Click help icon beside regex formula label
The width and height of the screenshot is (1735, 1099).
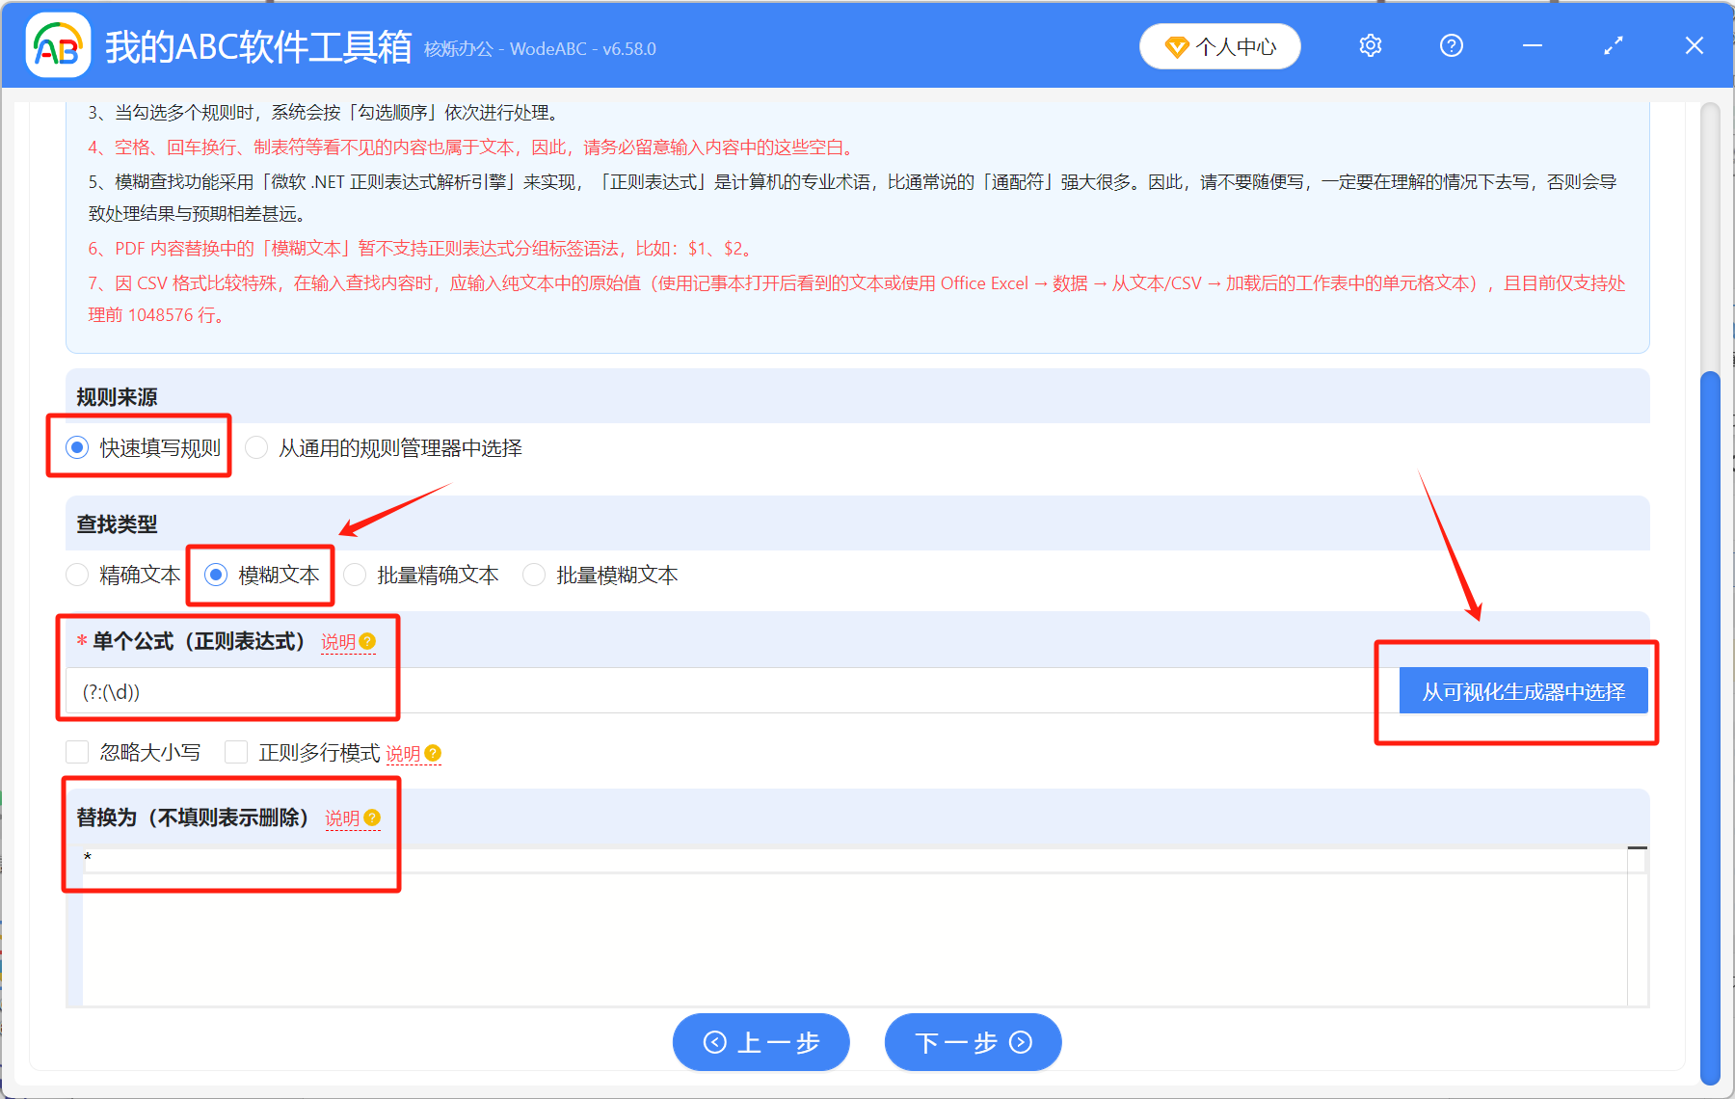[x=367, y=642]
